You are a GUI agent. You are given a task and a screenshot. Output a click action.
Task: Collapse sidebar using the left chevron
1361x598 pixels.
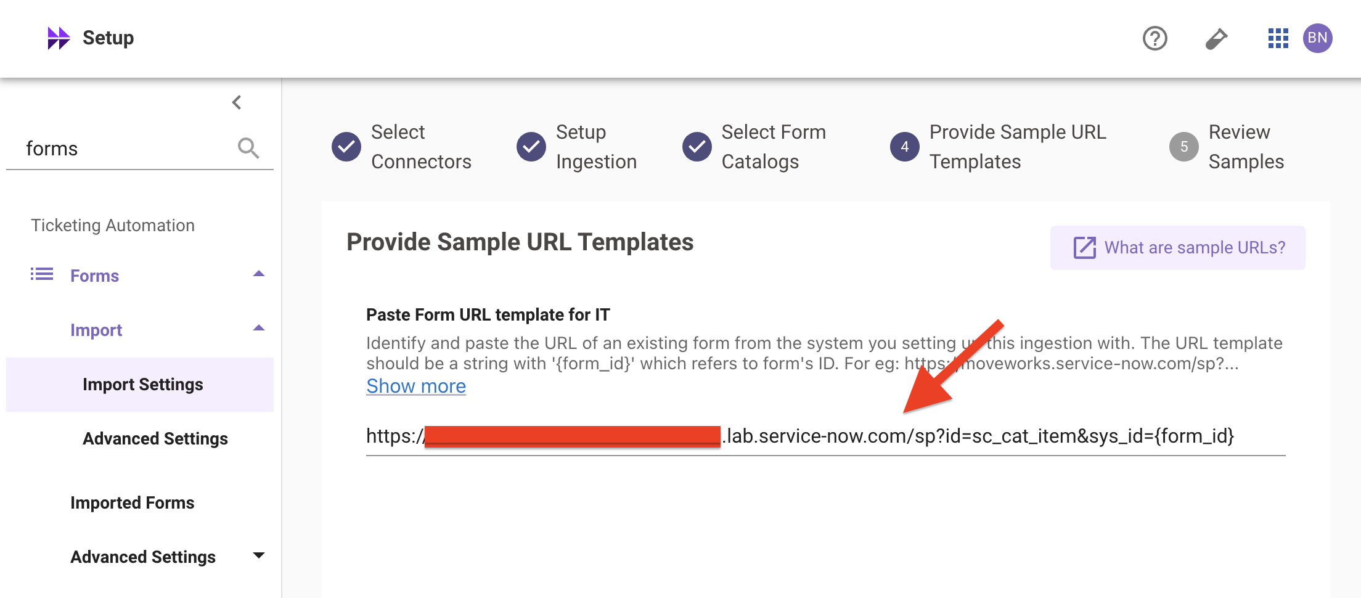237,102
